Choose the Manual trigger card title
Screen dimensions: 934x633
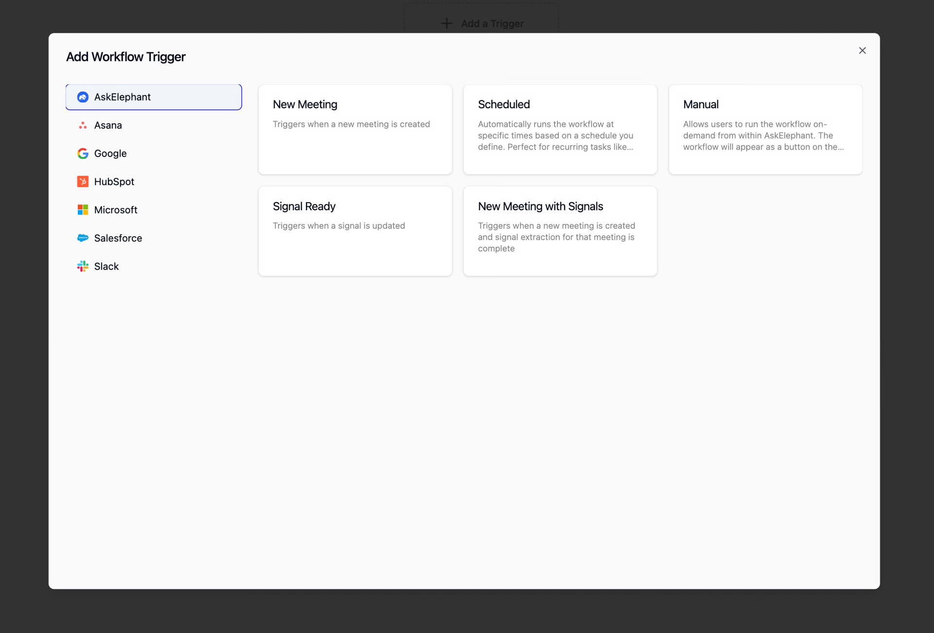(x=701, y=104)
